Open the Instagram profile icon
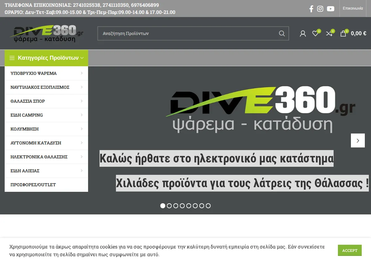Viewport: 371px width, 263px height. pyautogui.click(x=320, y=9)
